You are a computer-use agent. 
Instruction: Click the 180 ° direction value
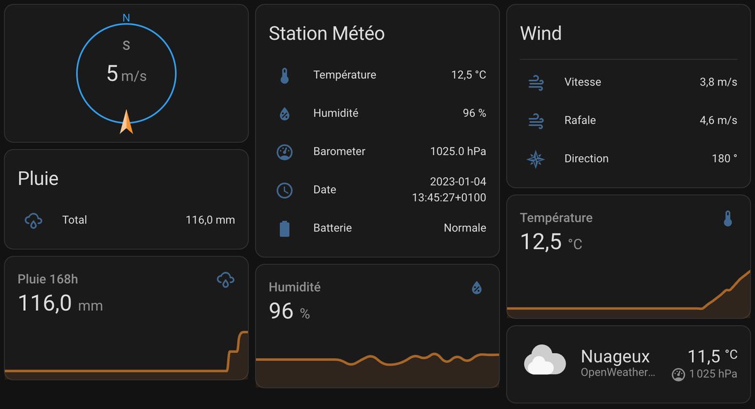724,159
